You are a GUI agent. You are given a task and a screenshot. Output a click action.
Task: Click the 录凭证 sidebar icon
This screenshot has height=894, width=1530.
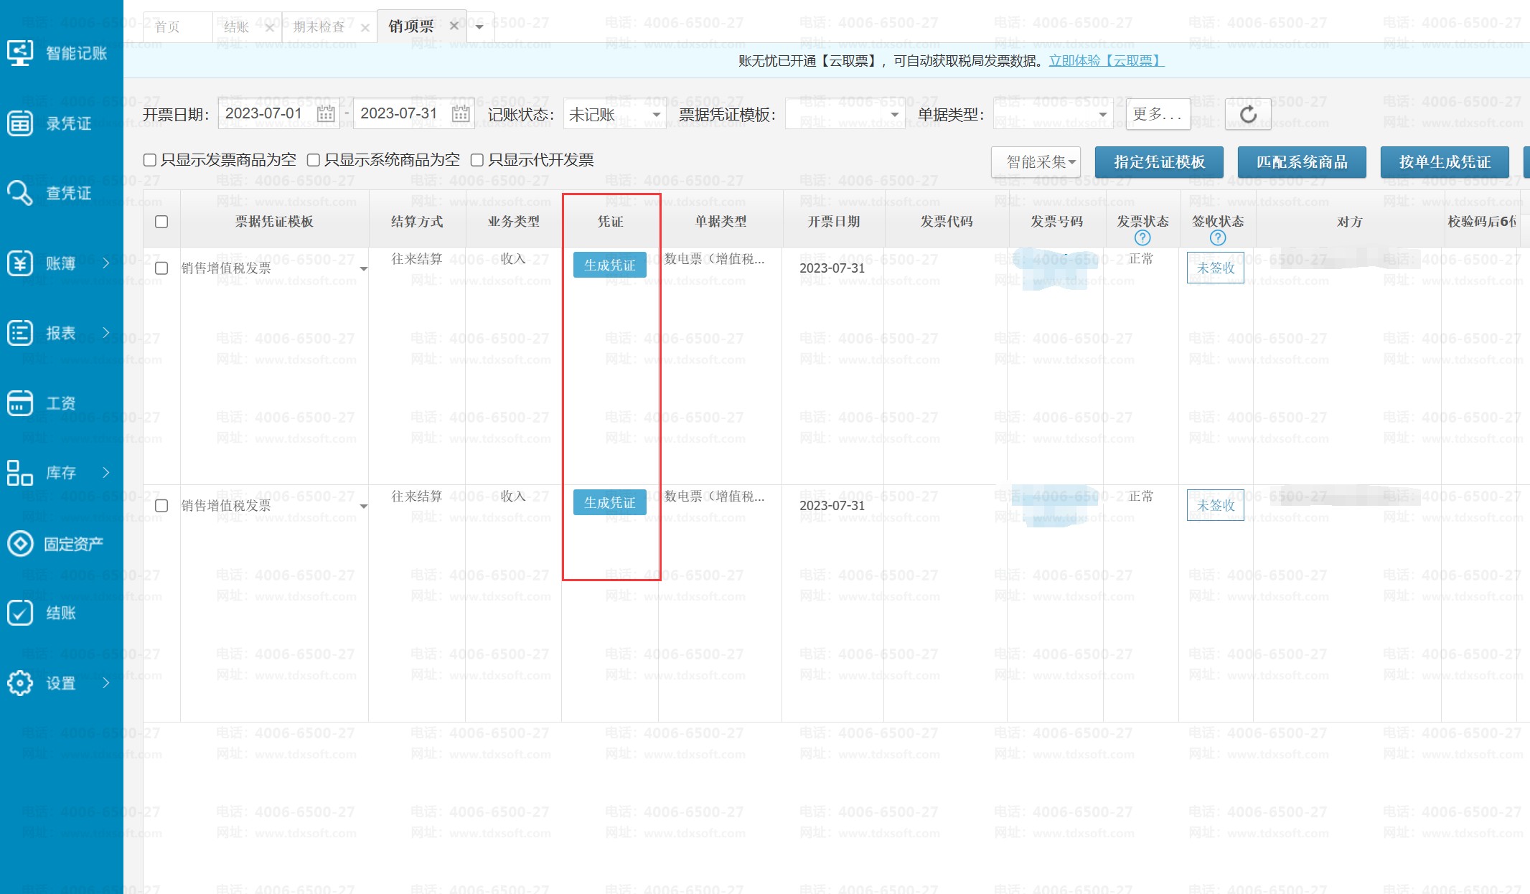[x=20, y=123]
